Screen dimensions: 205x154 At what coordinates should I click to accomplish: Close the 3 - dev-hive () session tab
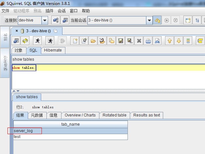[x=17, y=31]
